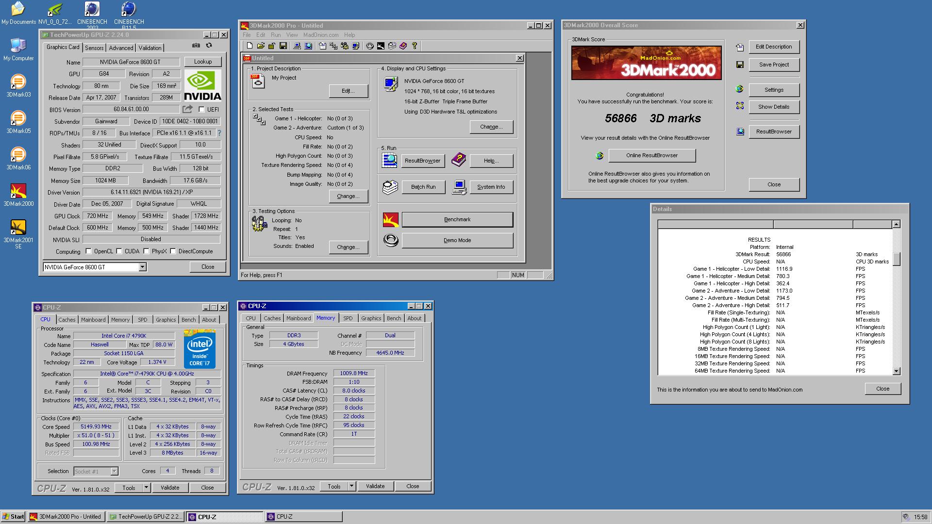Click the selected tests checkmarks toolbar icon
The image size is (932, 524).
pos(333,46)
